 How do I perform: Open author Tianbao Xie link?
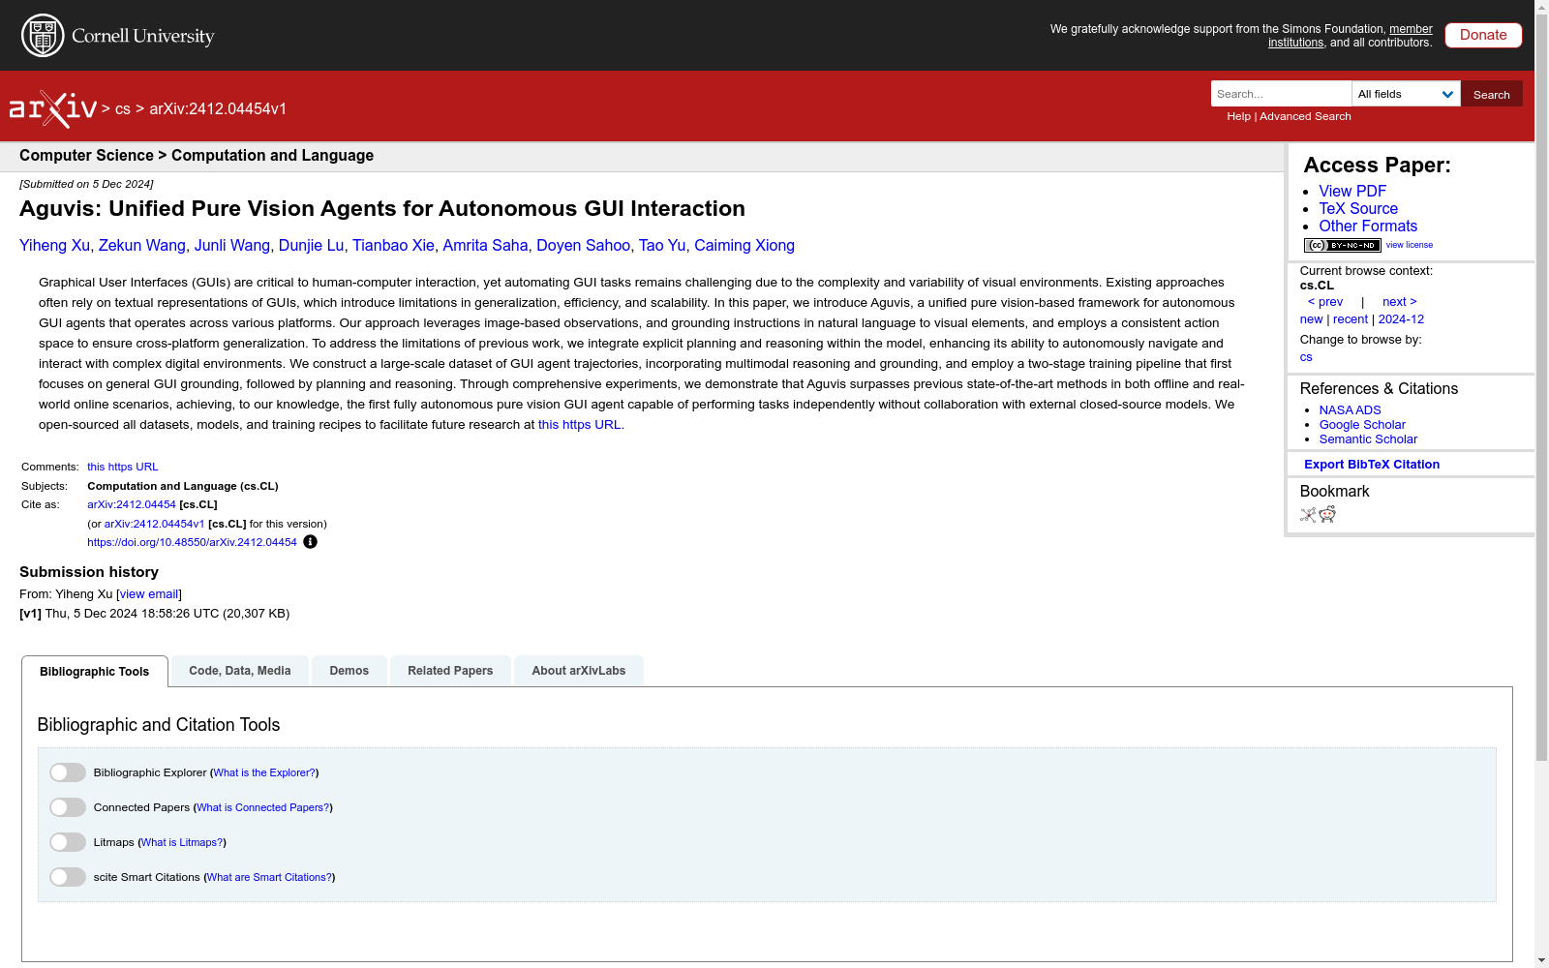pyautogui.click(x=393, y=246)
